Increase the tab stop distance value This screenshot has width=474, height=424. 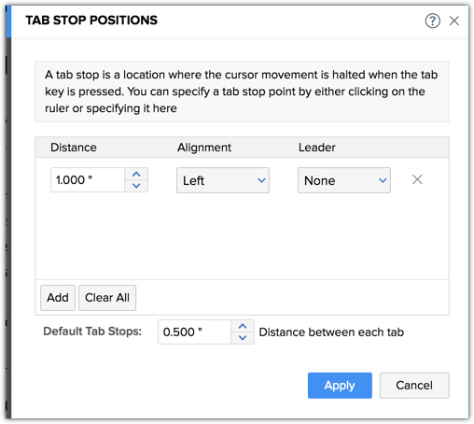click(136, 175)
